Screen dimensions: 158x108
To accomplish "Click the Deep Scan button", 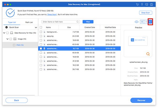I will (x=146, y=13).
